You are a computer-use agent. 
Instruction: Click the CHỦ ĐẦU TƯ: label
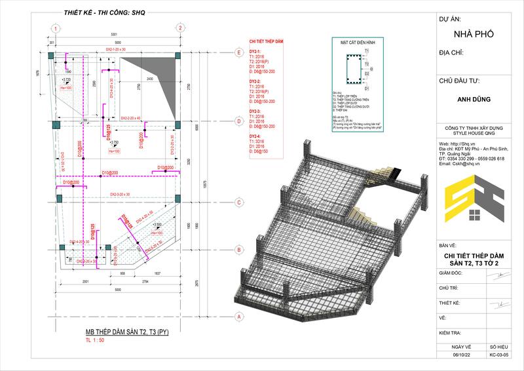pyautogui.click(x=459, y=81)
